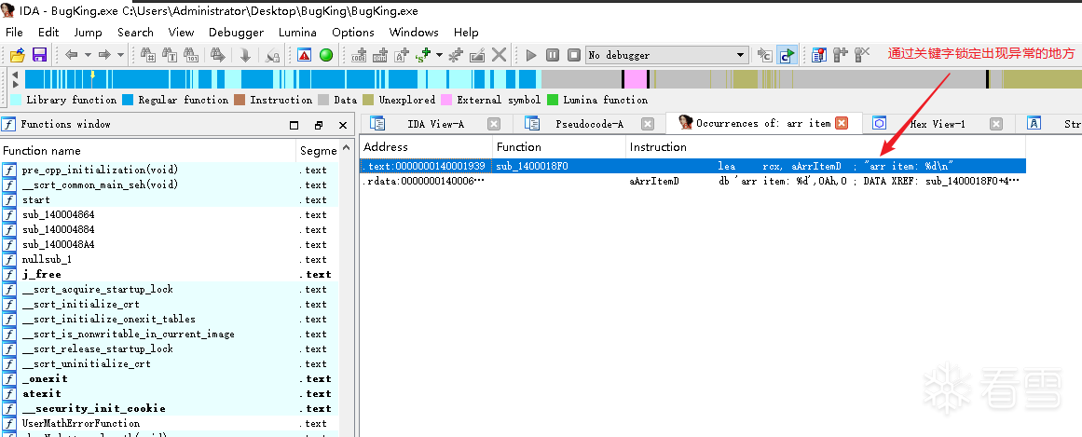Click the asterisk array toolbar icon

point(456,55)
